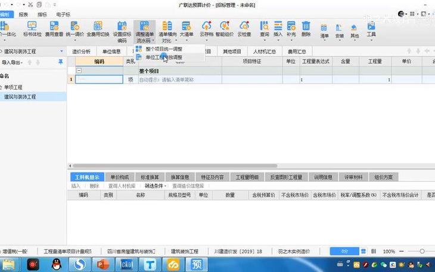
Task: Open QQ penguin icon in taskbar
Action: click(57, 264)
